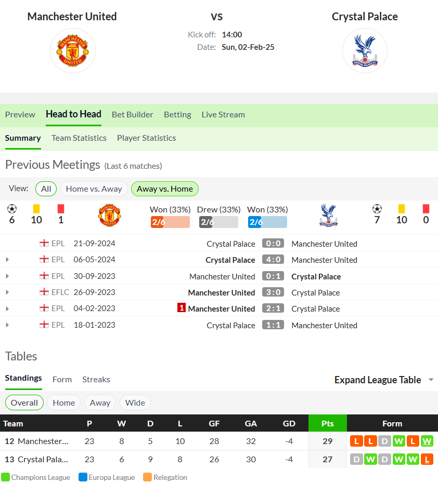Click Manchester United's yellow card icon
This screenshot has height=483, width=438.
[36, 209]
